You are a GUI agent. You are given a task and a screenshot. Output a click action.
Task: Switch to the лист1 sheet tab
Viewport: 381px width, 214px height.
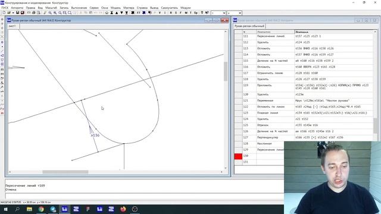12,26
